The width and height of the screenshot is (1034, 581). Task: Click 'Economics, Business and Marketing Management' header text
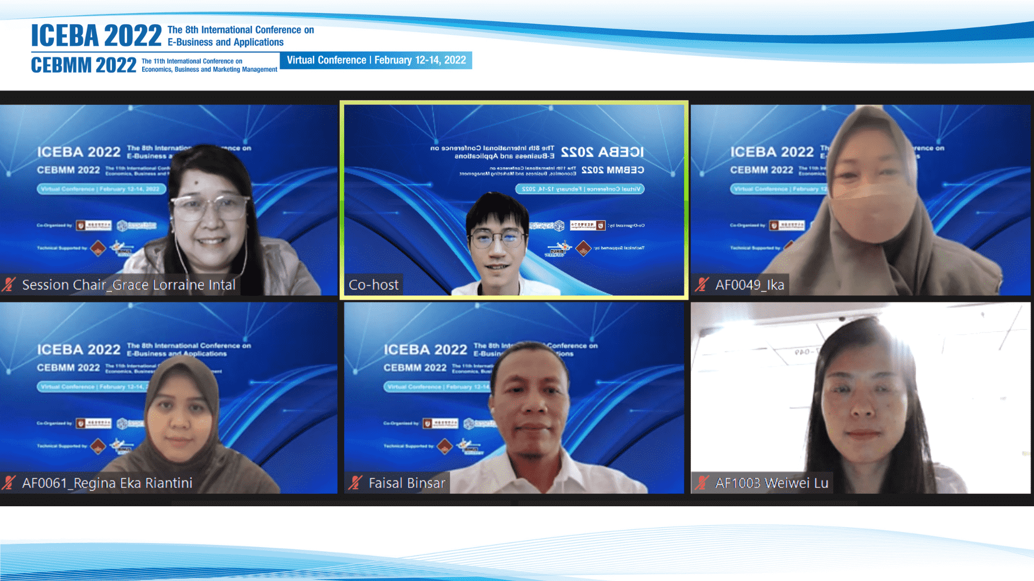209,69
